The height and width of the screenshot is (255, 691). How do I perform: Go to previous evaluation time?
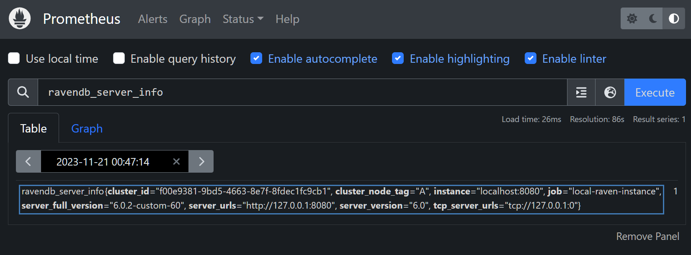coord(28,161)
